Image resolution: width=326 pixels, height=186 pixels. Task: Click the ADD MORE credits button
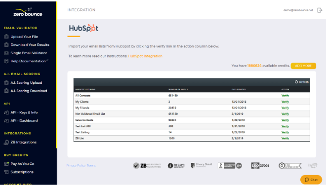(x=303, y=66)
